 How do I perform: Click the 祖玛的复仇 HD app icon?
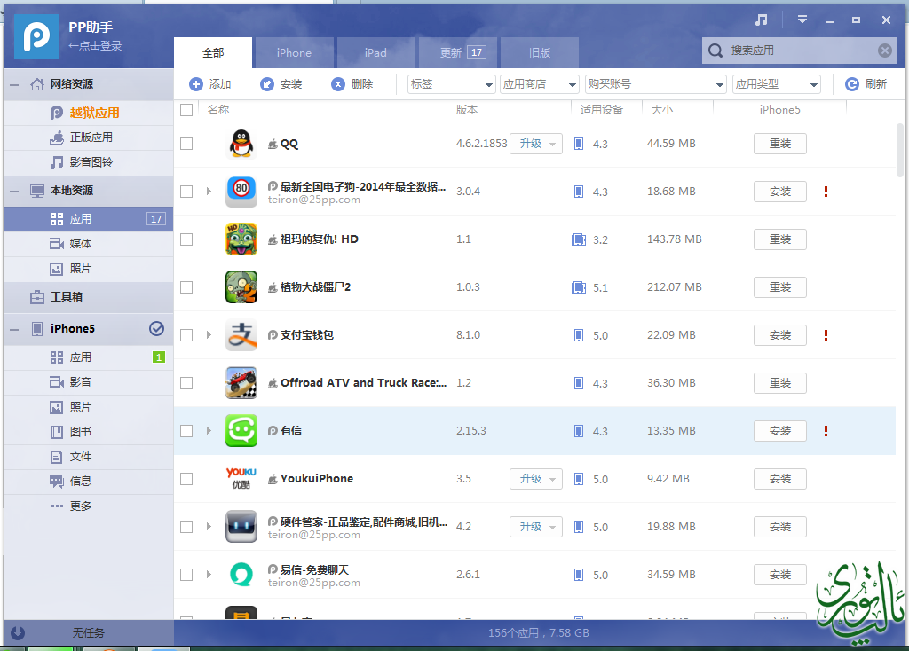[x=241, y=239]
